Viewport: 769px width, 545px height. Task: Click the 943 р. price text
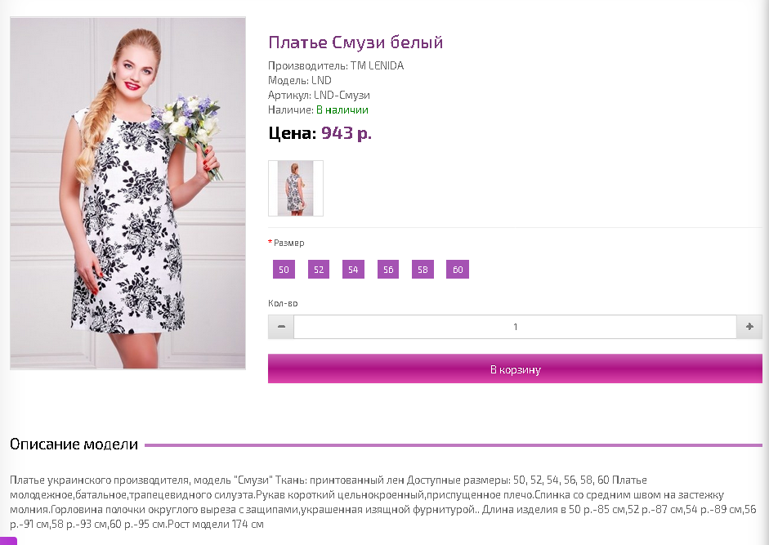[346, 133]
